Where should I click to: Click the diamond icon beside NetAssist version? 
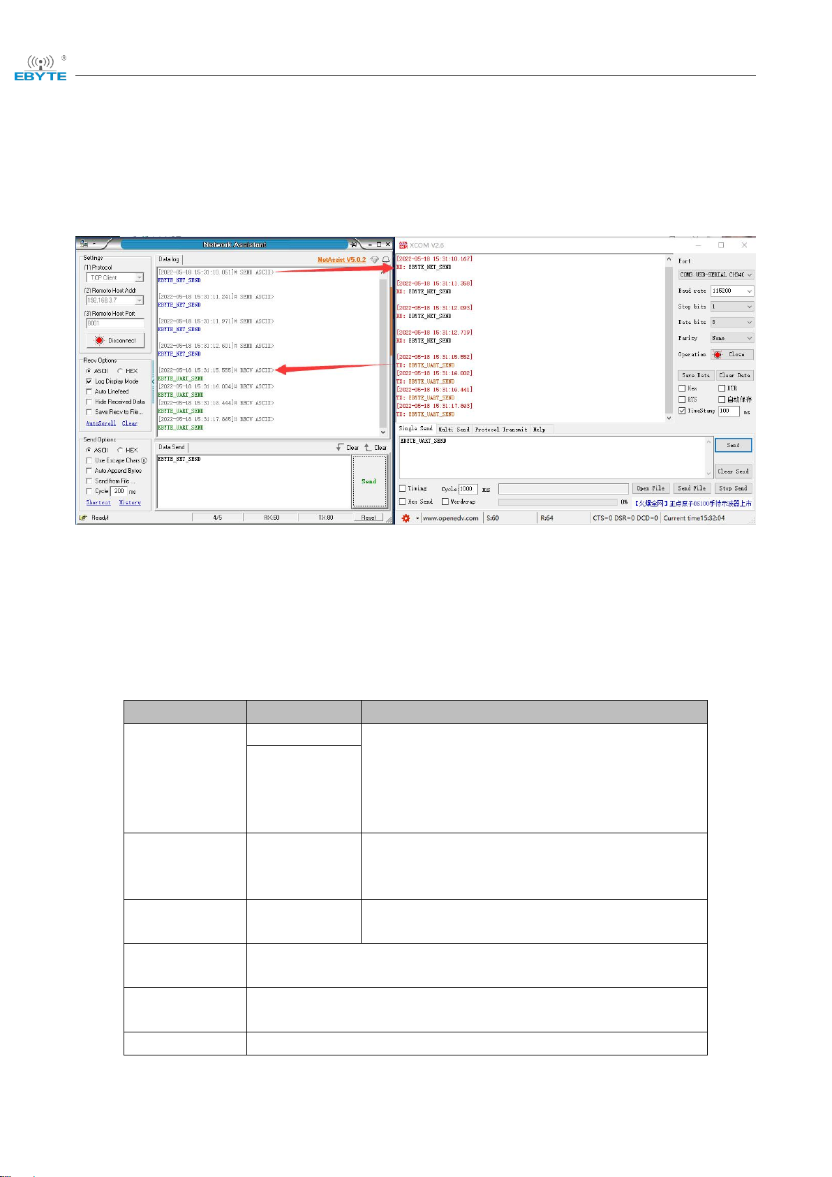click(x=375, y=260)
